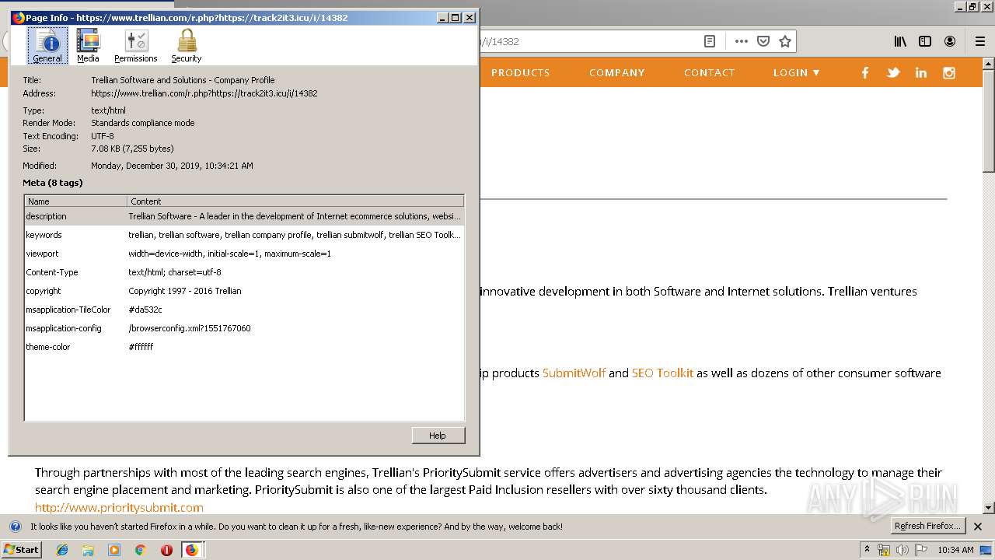Screen dimensions: 995x560
Task: Switch to the Security tab
Action: pyautogui.click(x=187, y=46)
